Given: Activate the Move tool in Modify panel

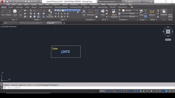Looking at the screenshot, I should point(31,10).
